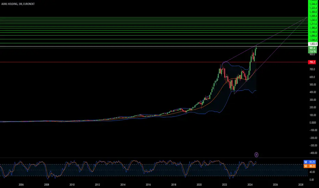319x188 pixels.
Task: Click the 1,211.6 green price label
Action: 313,24
